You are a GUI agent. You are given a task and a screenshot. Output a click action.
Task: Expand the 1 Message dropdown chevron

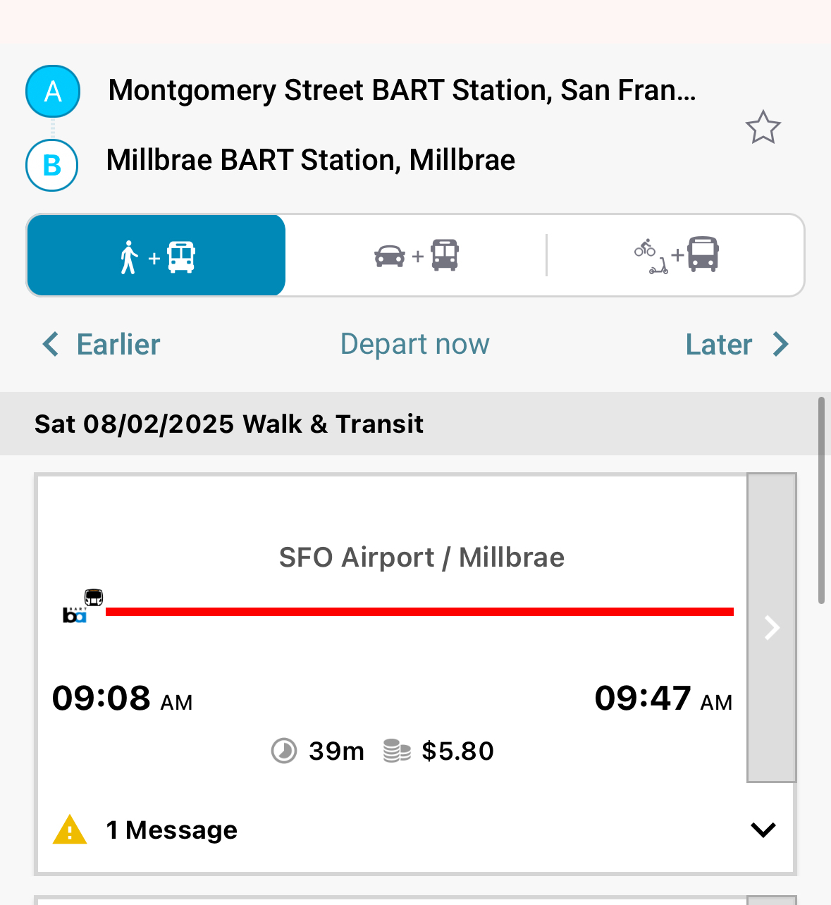(x=763, y=830)
